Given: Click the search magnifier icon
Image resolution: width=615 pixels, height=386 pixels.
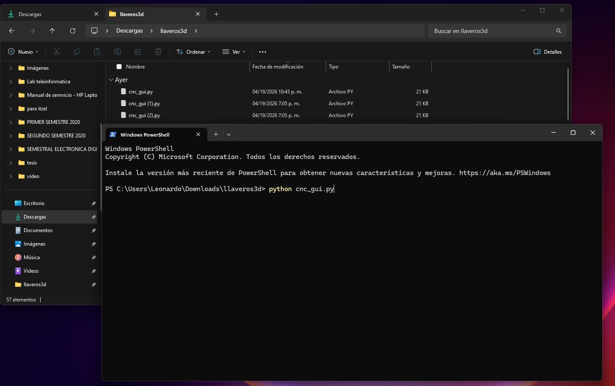Looking at the screenshot, I should pyautogui.click(x=559, y=31).
